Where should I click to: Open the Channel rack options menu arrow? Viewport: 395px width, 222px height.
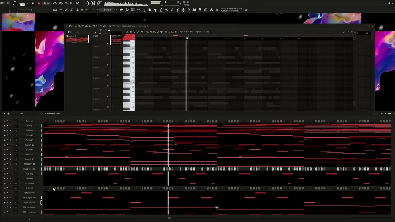[x=4, y=113]
